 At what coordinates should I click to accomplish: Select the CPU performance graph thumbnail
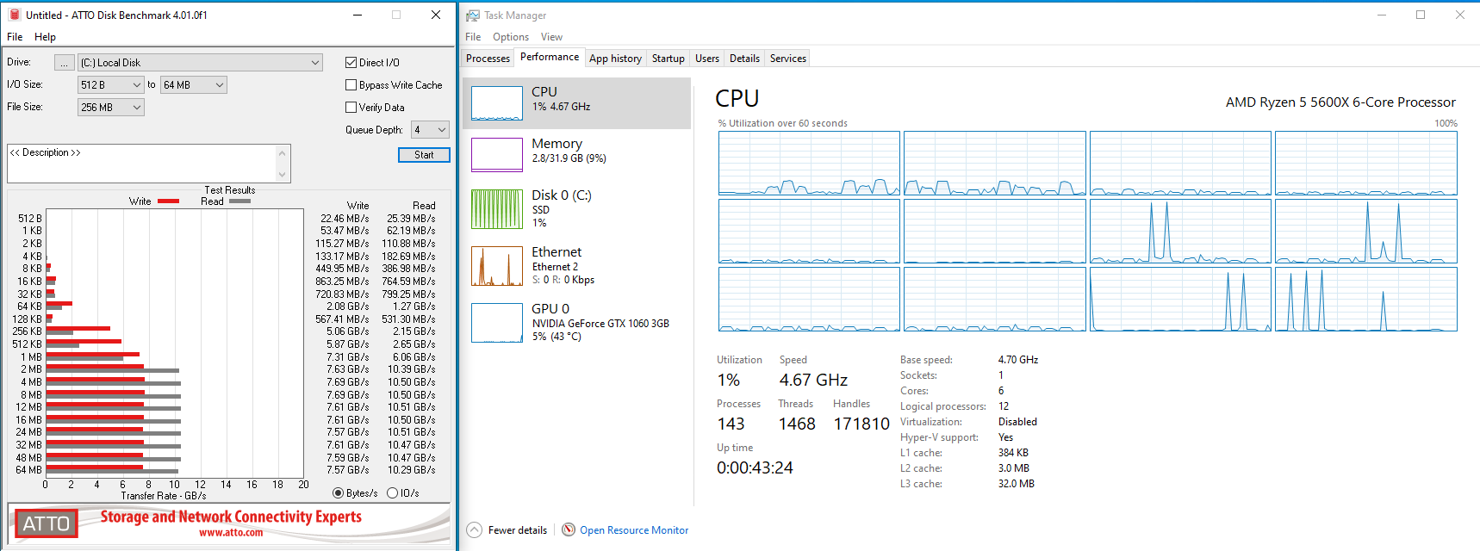click(x=497, y=103)
